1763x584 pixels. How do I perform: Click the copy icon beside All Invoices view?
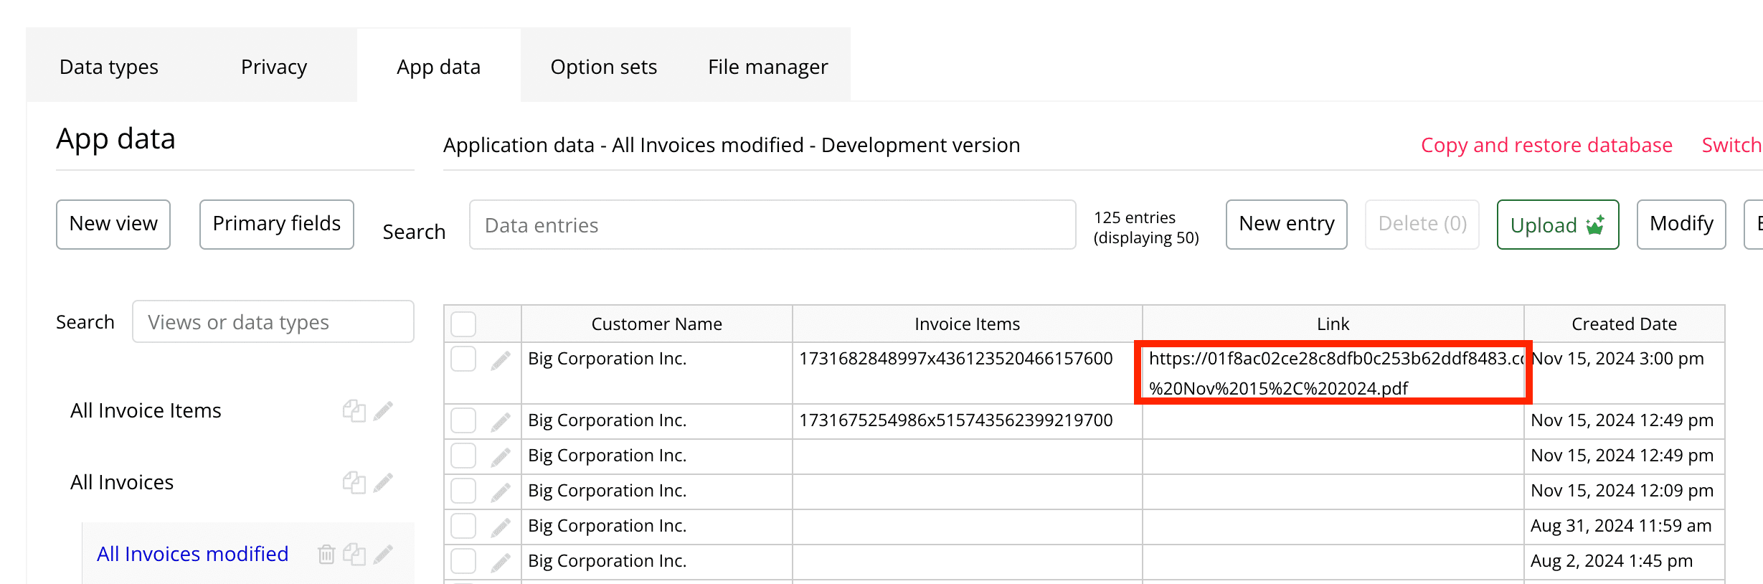click(x=354, y=483)
